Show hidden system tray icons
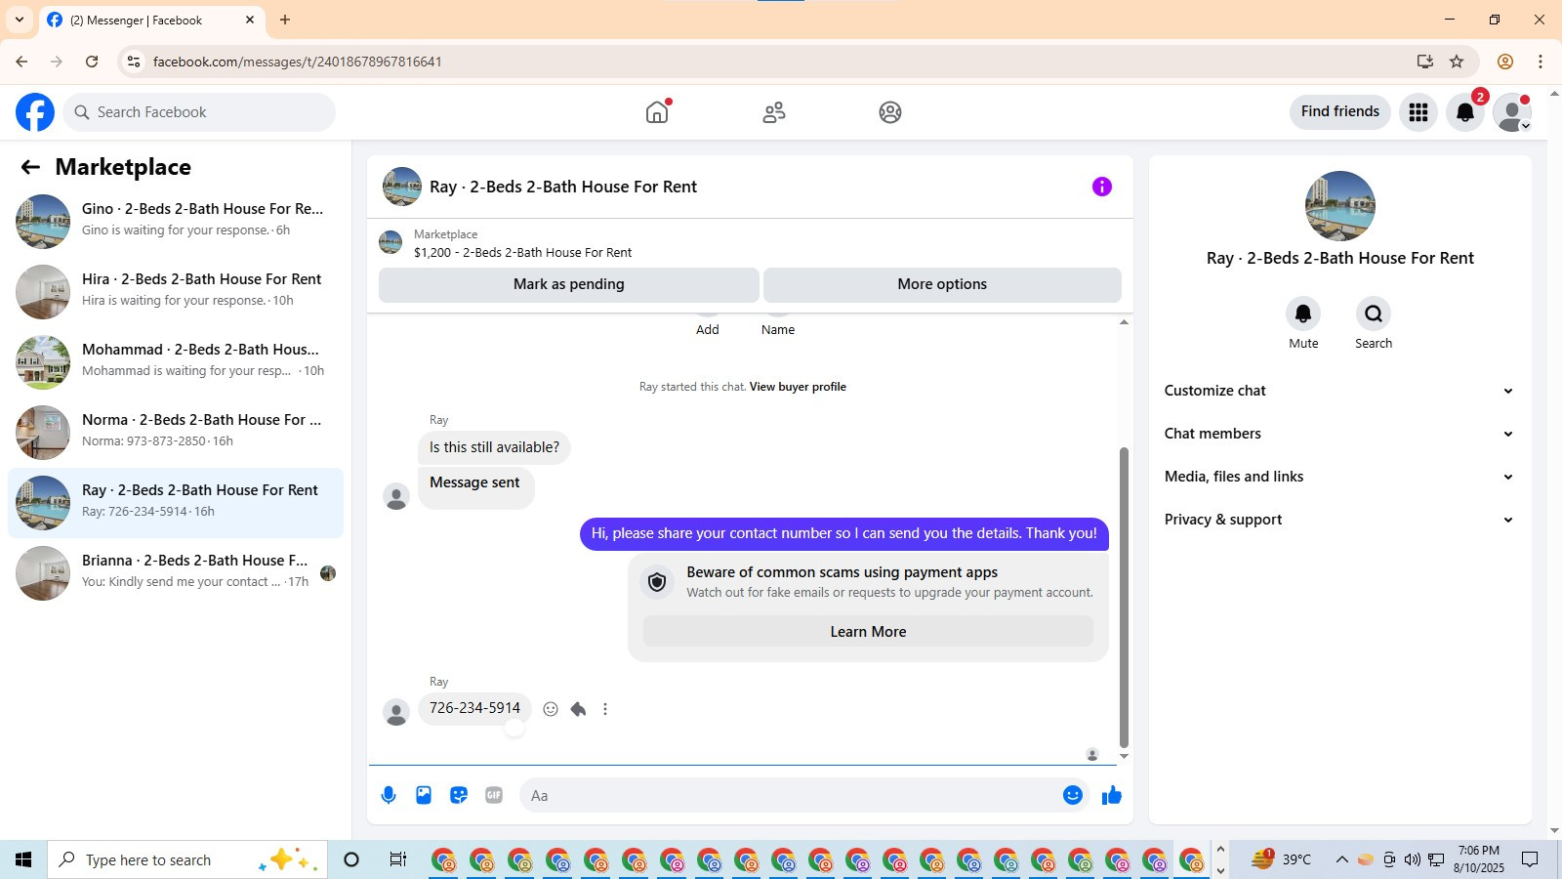The image size is (1562, 879). coord(1341,859)
